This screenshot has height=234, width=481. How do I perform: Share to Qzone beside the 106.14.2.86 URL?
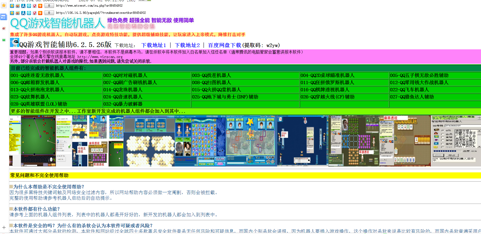pos(12,13)
